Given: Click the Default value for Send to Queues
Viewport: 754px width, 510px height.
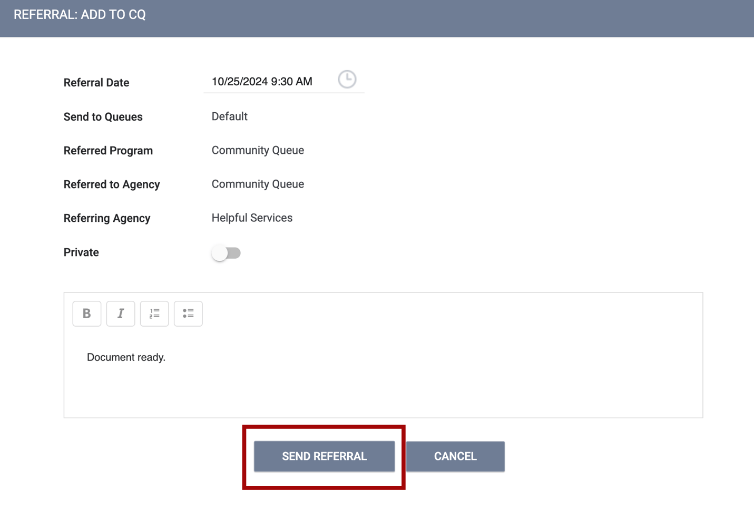Looking at the screenshot, I should pos(229,116).
